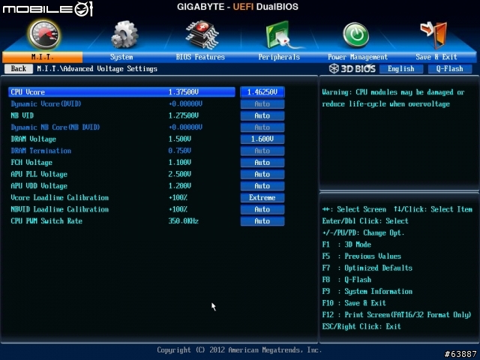The image size is (480, 360).
Task: Open CPU Vcore 1.46250V value option
Action: (x=262, y=92)
